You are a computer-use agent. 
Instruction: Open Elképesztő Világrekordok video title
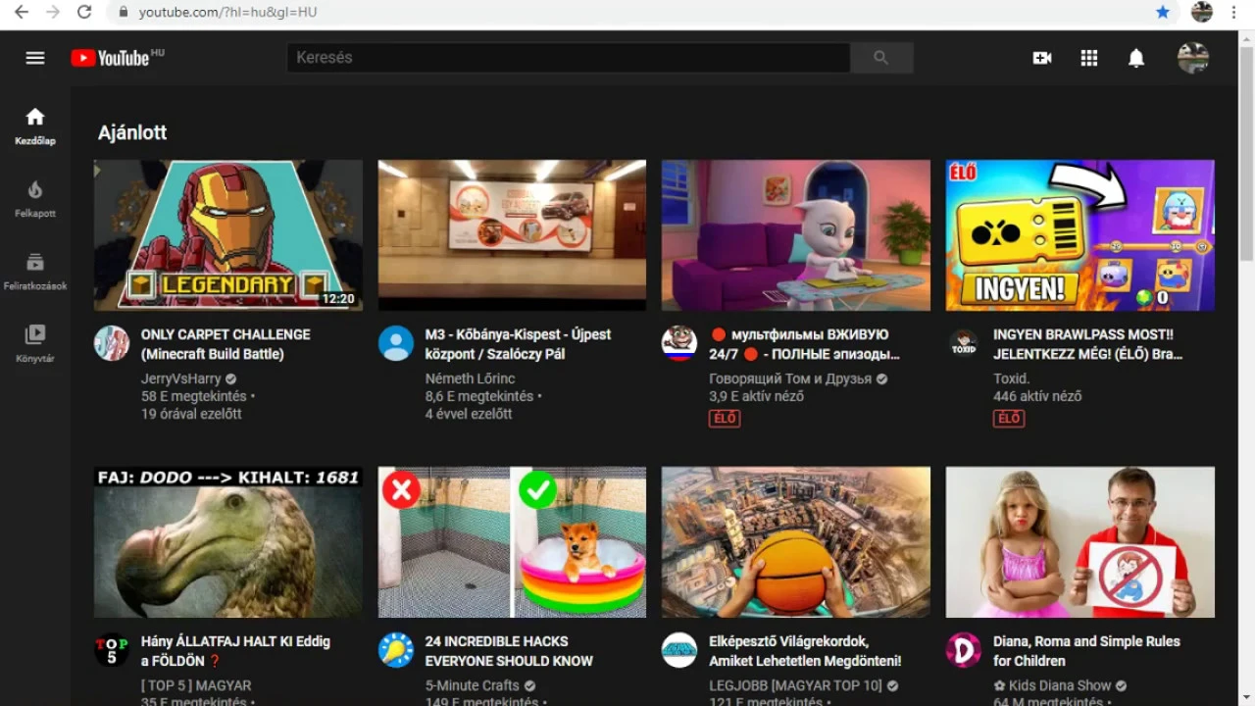tap(805, 651)
